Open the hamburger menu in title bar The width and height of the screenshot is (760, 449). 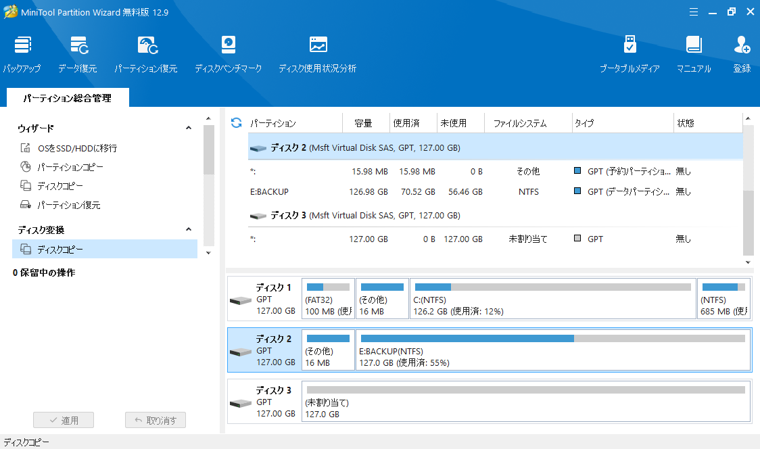694,12
